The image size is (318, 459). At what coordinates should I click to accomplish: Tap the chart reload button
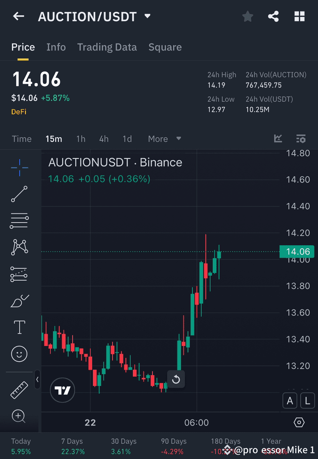point(176,379)
